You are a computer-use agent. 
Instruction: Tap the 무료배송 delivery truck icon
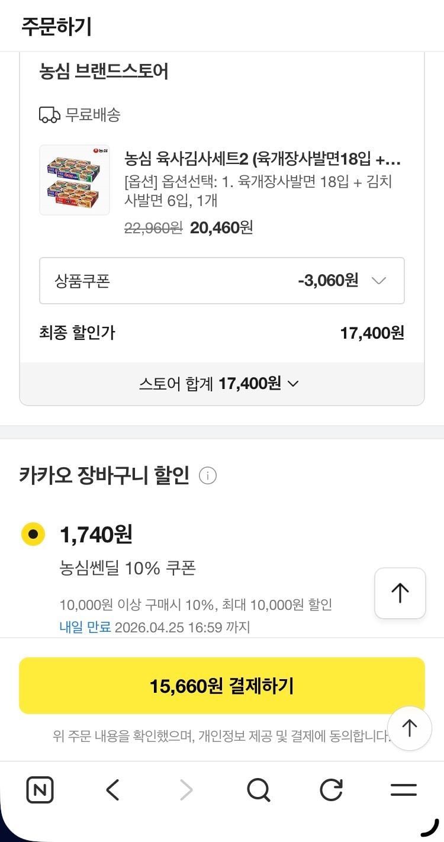click(x=50, y=115)
